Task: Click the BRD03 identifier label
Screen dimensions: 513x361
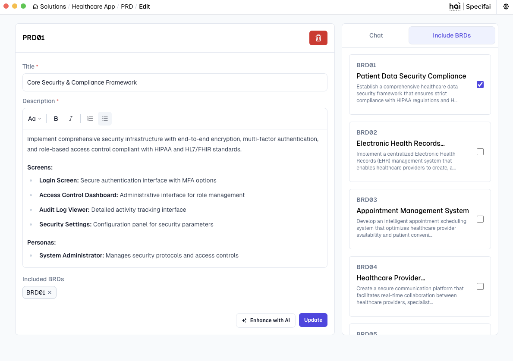Action: [x=367, y=200]
